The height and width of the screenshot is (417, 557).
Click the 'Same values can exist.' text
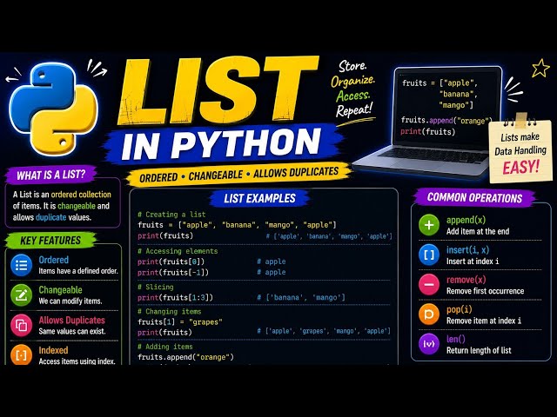coord(72,331)
